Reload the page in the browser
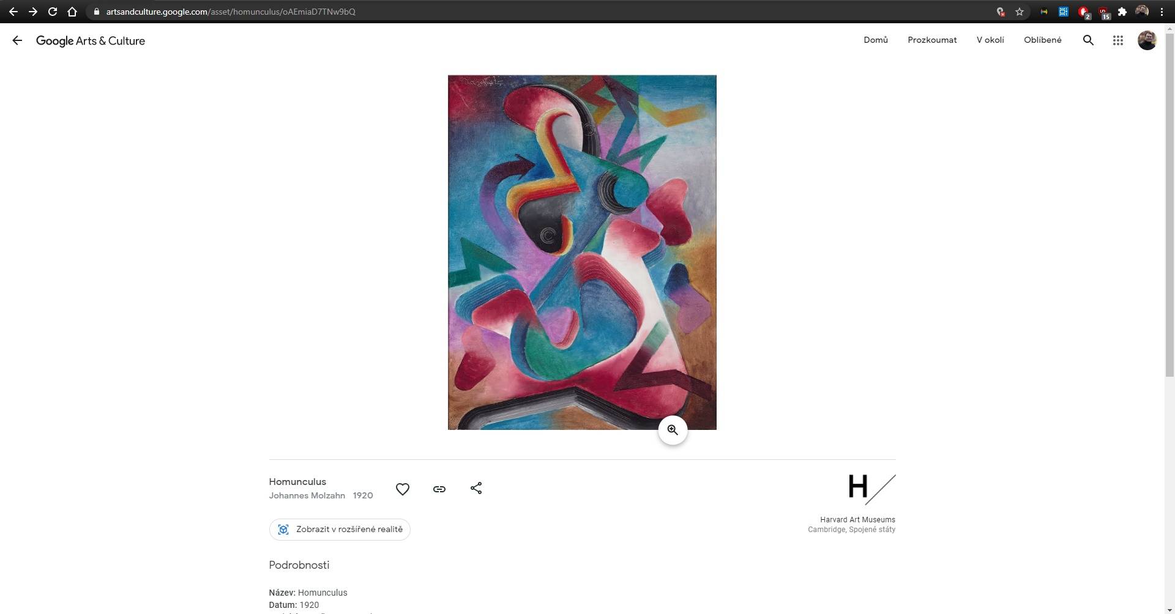Screen dimensions: 1175x614 pyautogui.click(x=53, y=12)
